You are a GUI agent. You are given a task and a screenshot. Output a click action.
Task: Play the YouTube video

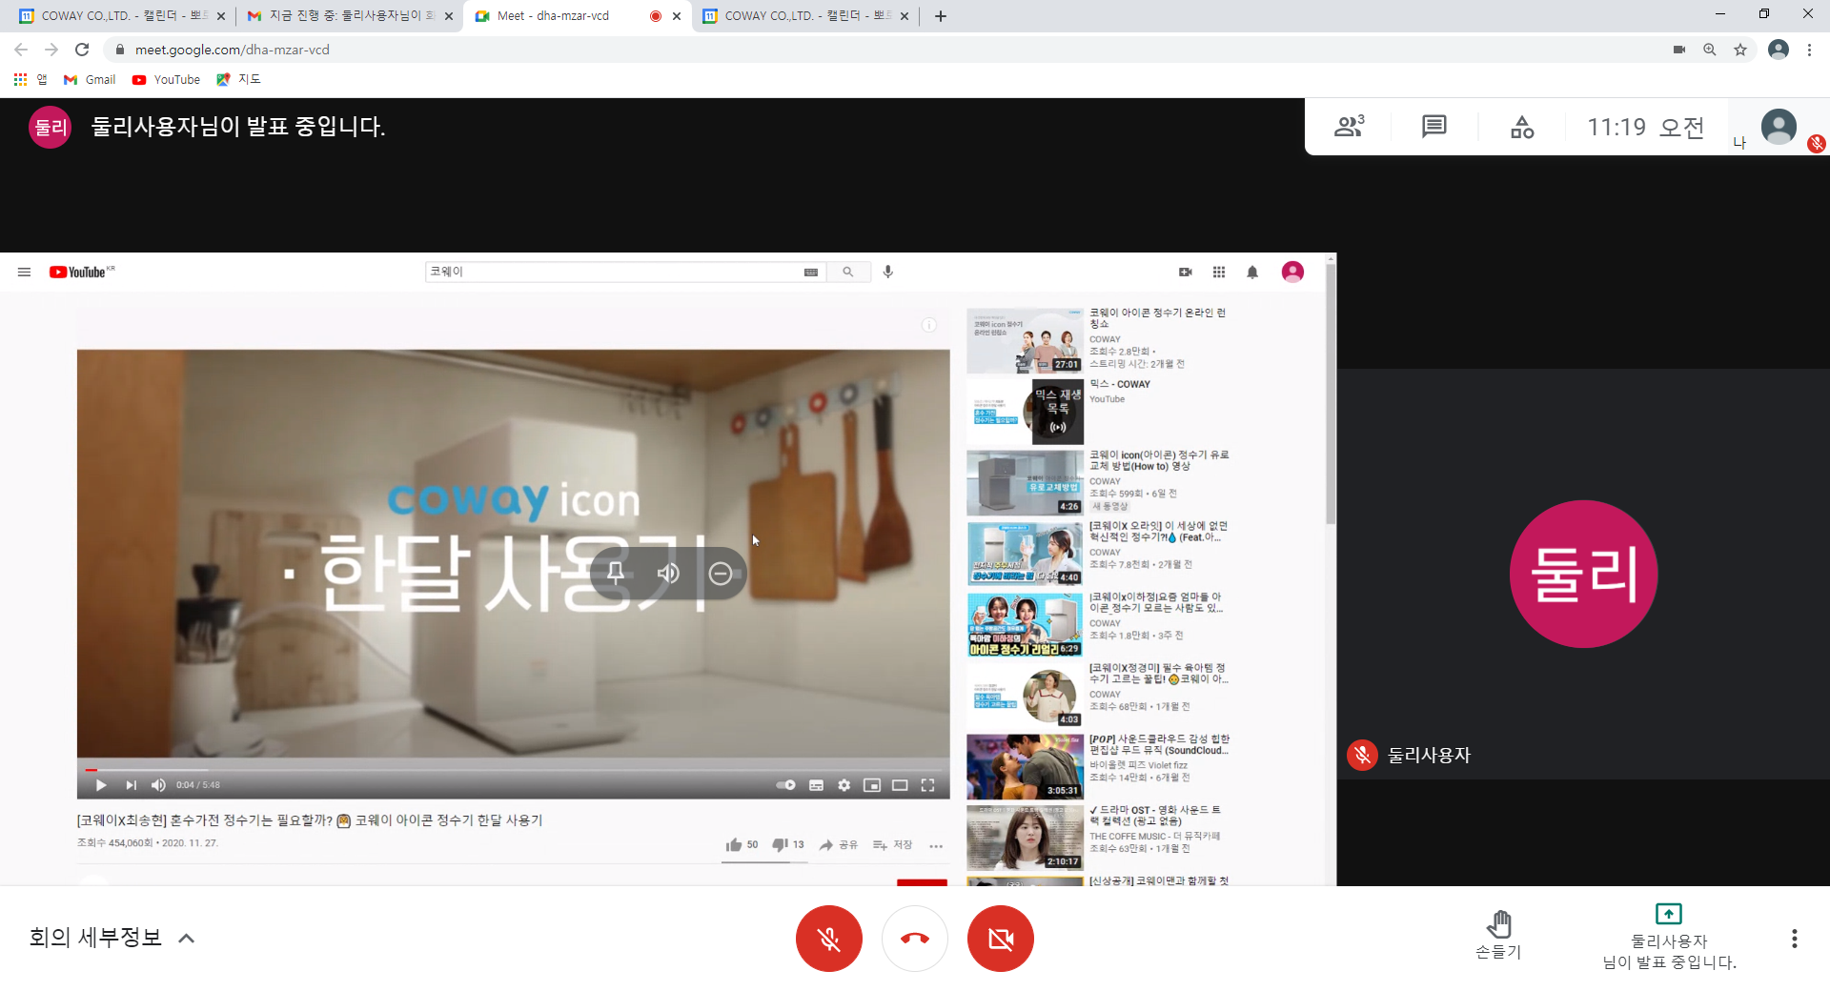pos(101,785)
